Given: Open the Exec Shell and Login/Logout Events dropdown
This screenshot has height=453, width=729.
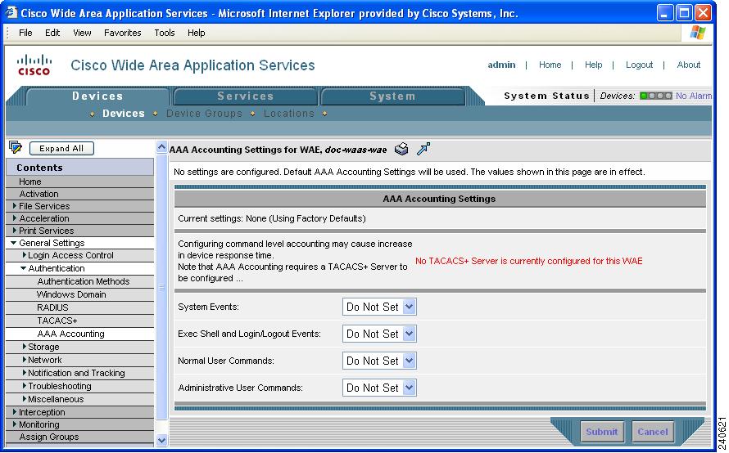Looking at the screenshot, I should click(x=379, y=334).
